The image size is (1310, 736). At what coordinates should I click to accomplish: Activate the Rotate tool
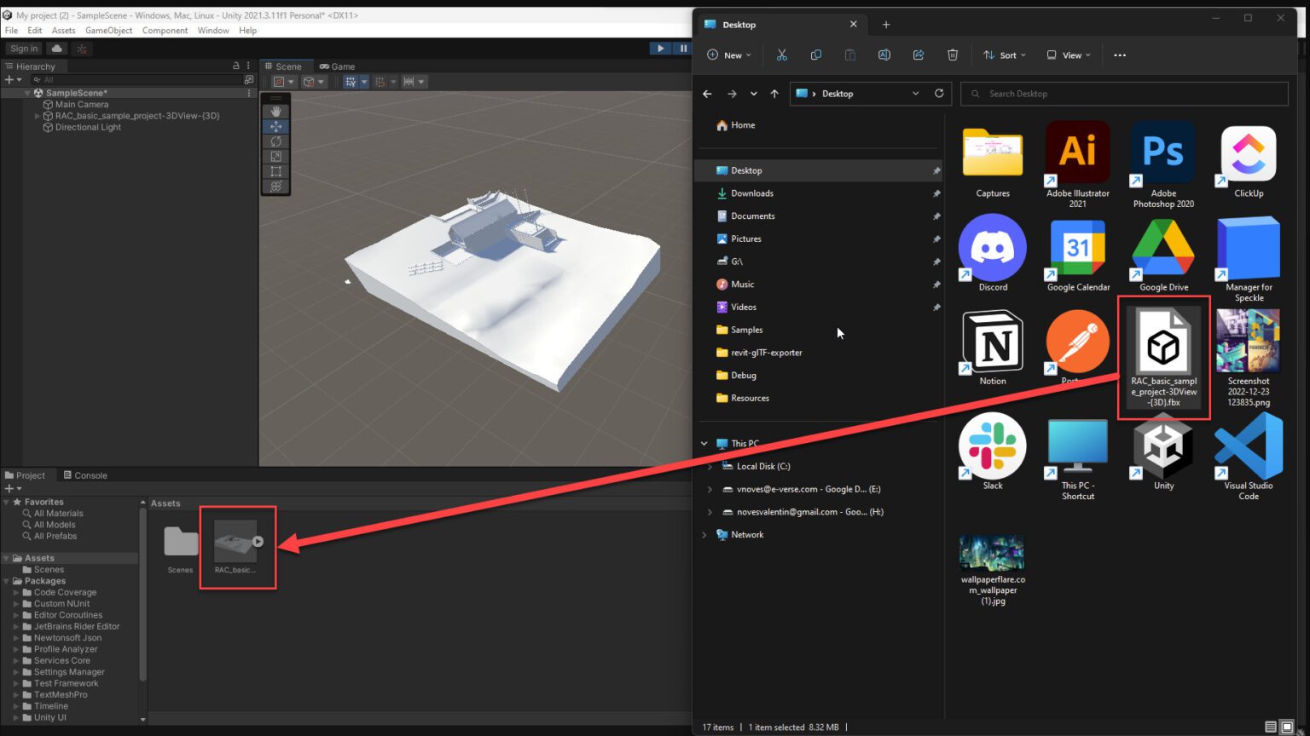click(275, 142)
